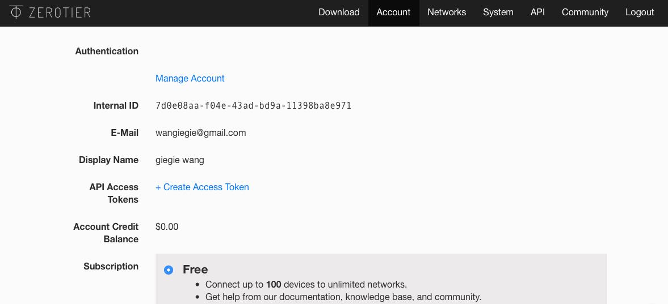Image resolution: width=668 pixels, height=304 pixels.
Task: Visit the Community page
Action: point(585,12)
